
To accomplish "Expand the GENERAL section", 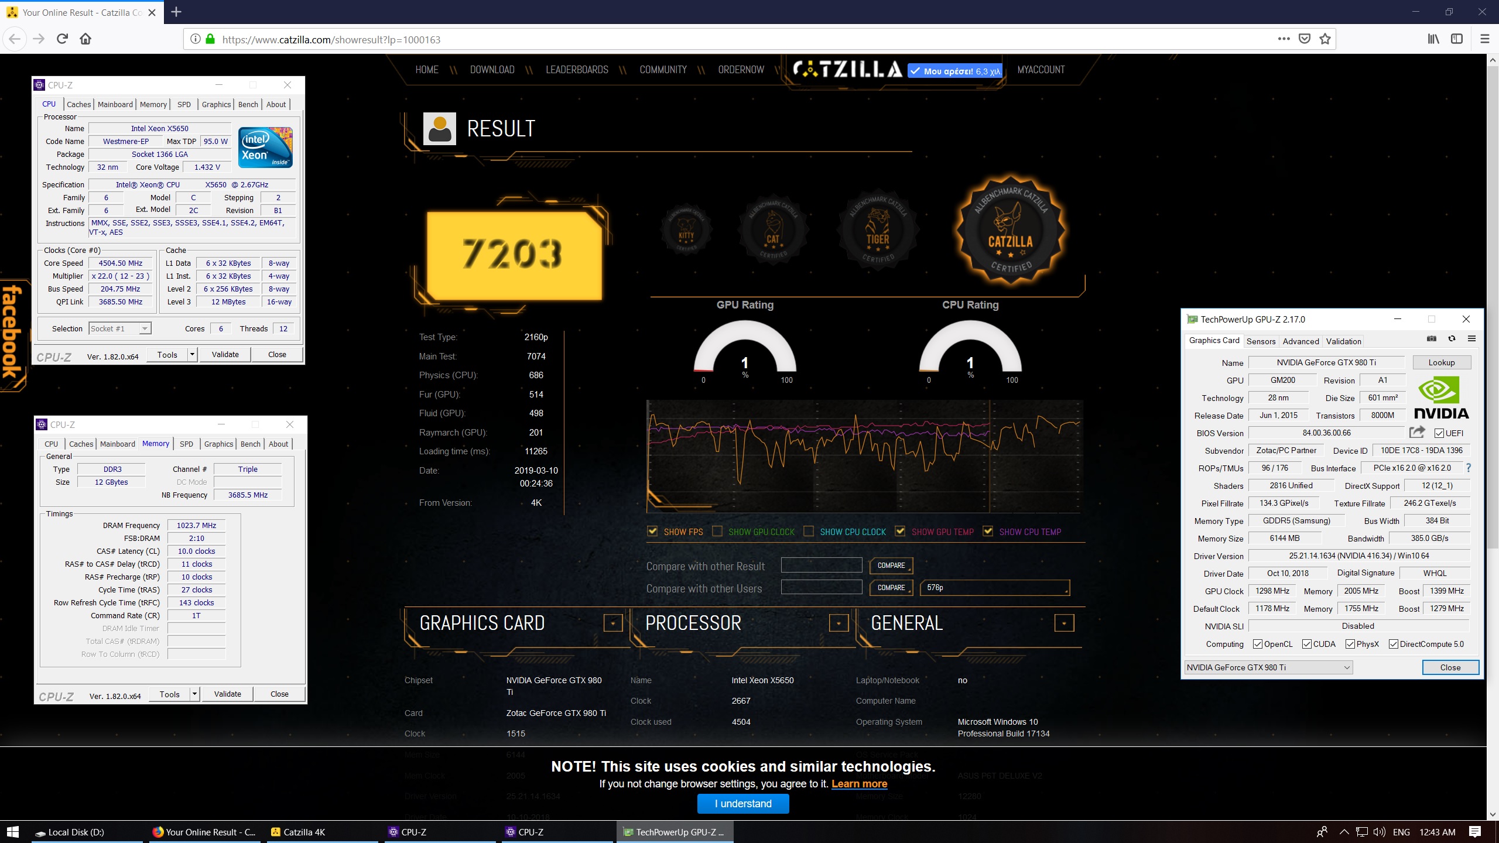I will point(1064,623).
